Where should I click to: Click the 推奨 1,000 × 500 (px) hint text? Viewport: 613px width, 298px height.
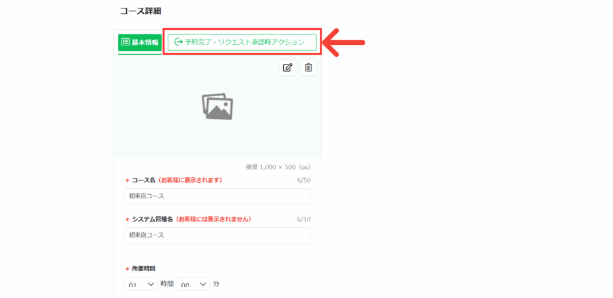278,167
